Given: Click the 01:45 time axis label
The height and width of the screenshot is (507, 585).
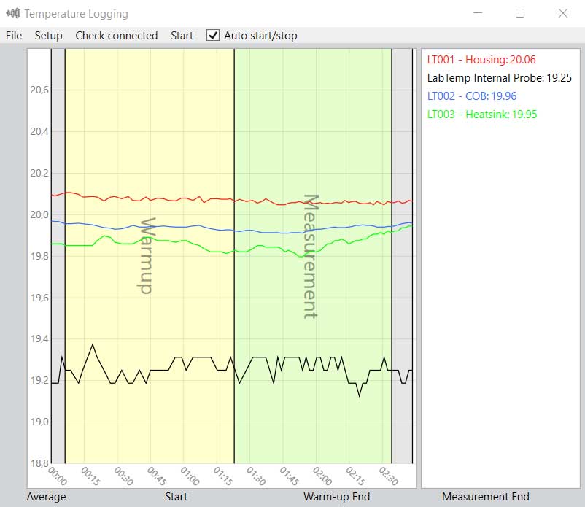Looking at the screenshot, I should (290, 476).
